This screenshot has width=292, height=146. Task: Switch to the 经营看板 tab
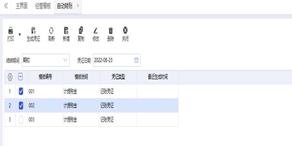pyautogui.click(x=43, y=6)
